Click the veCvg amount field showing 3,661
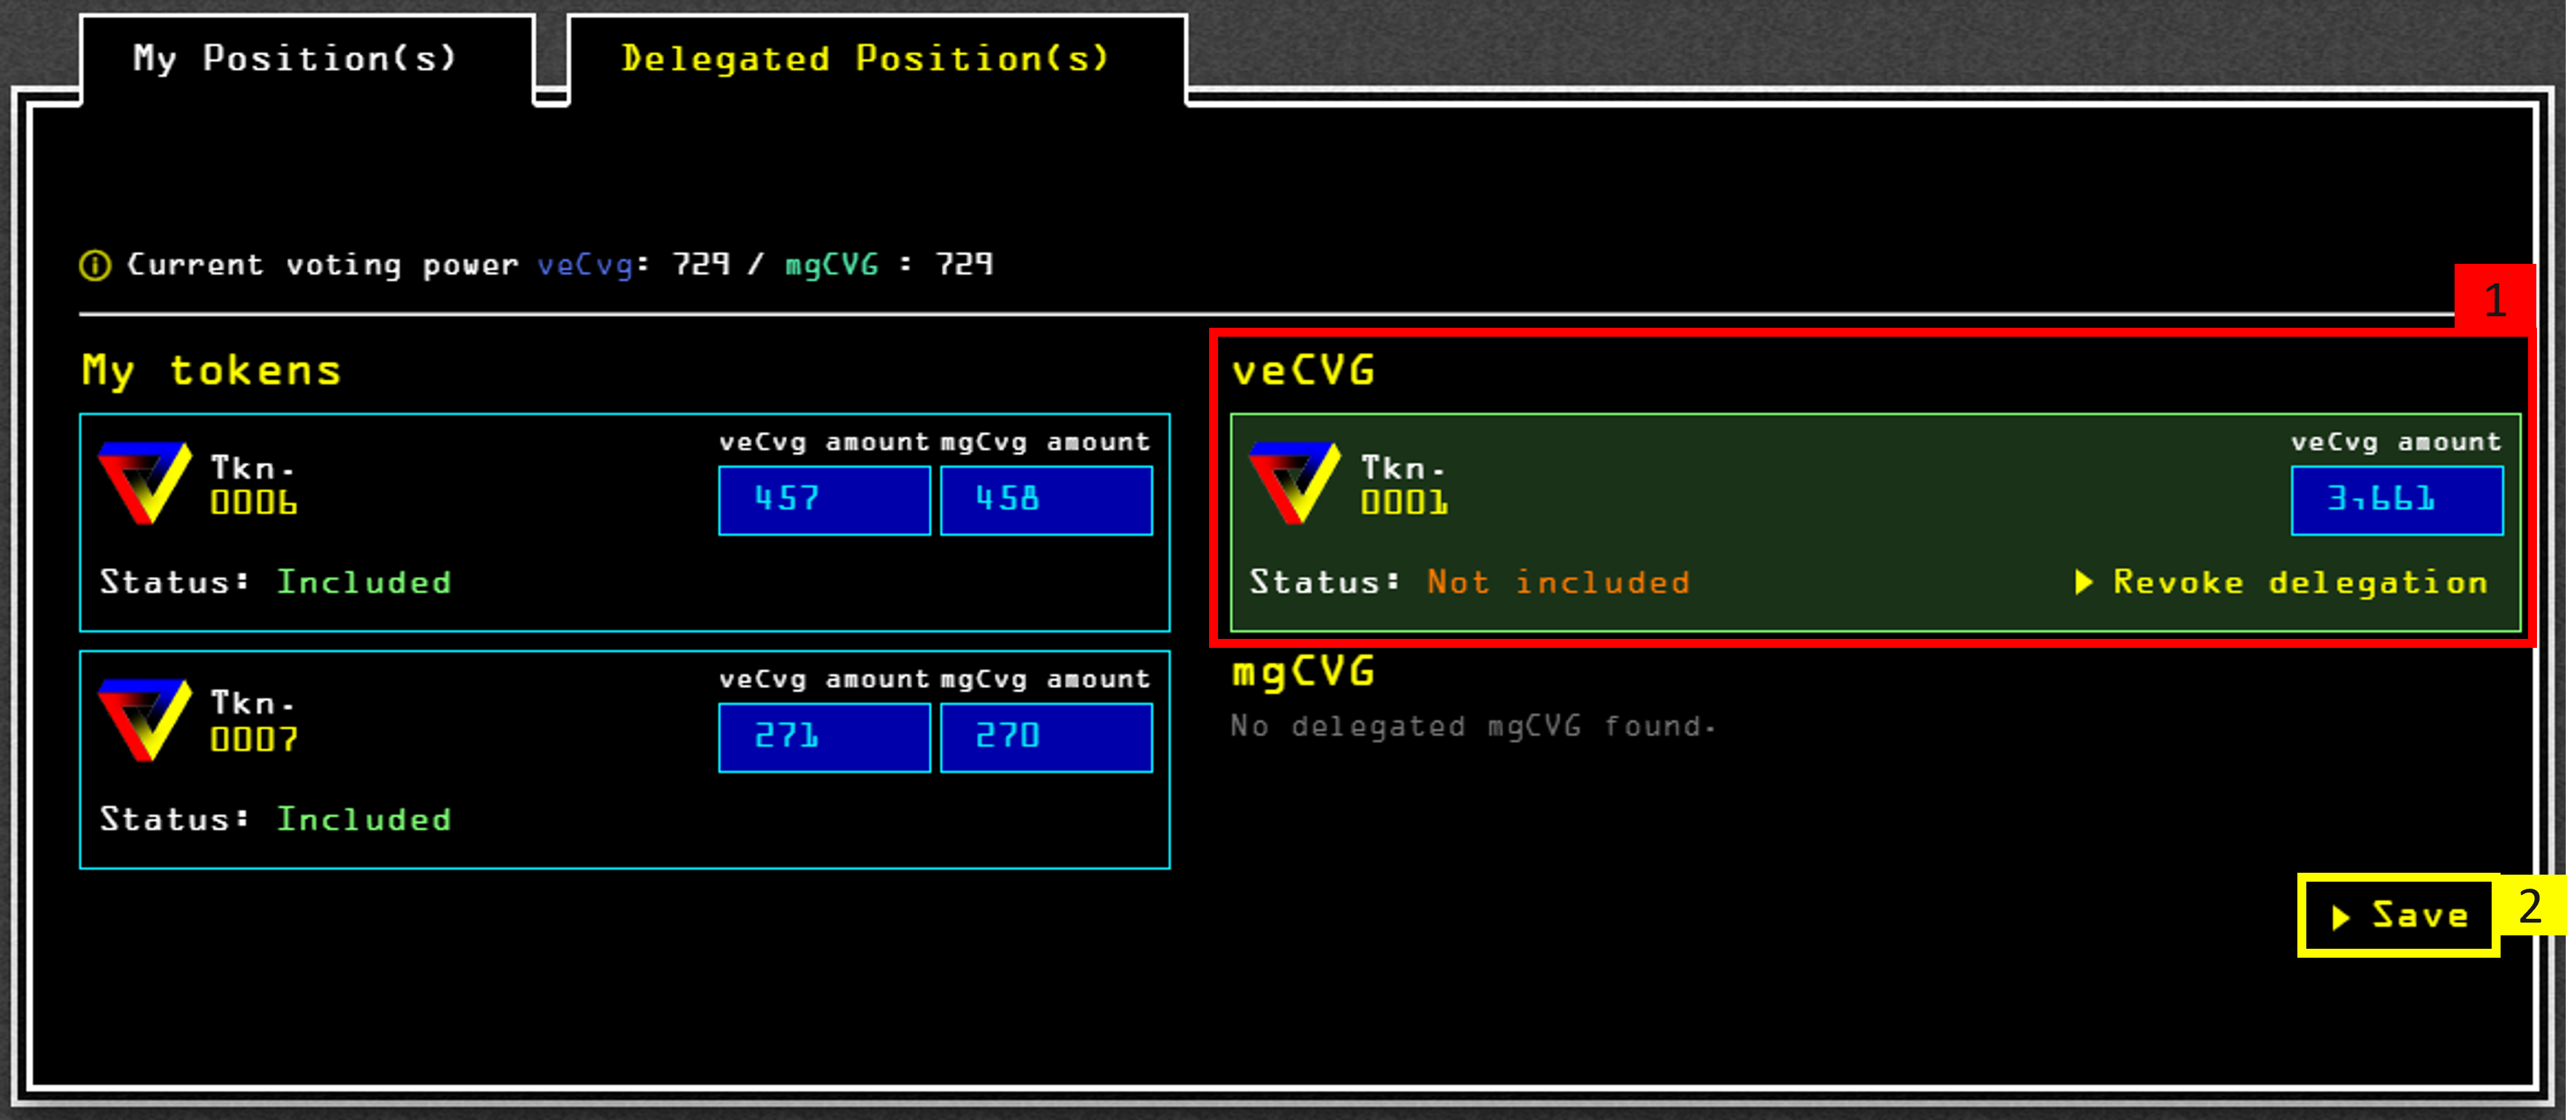2576x1120 pixels. click(x=2397, y=500)
